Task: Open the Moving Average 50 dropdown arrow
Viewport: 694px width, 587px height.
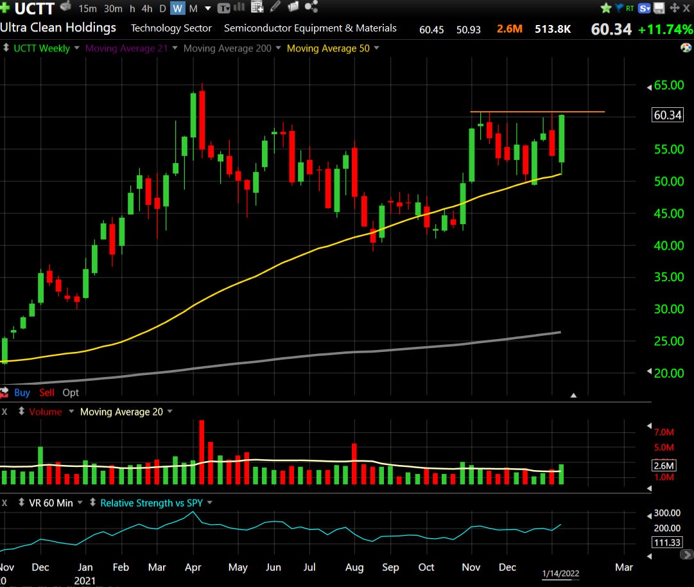Action: (x=377, y=48)
